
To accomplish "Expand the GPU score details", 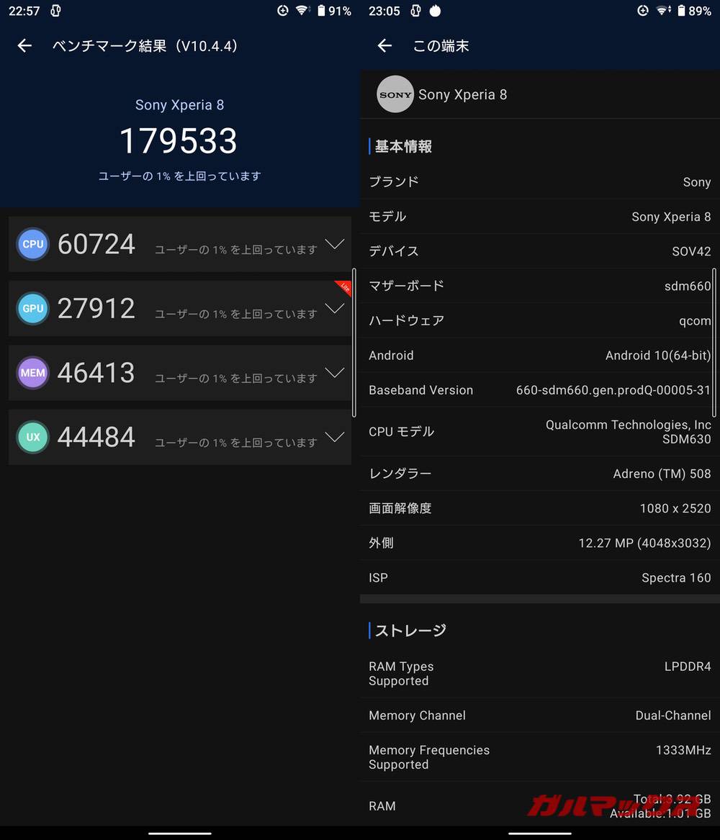I will (x=335, y=310).
